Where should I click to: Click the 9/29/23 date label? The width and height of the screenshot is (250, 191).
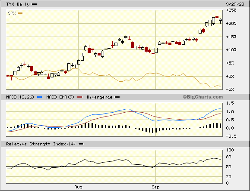235,4
